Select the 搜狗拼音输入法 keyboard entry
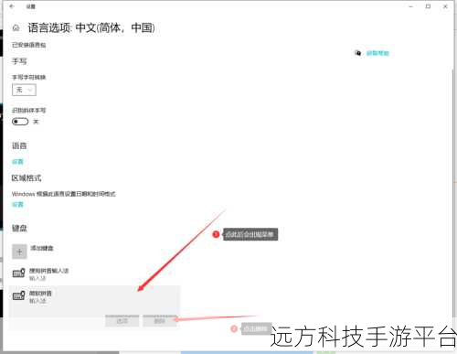The width and height of the screenshot is (457, 354). pos(94,274)
